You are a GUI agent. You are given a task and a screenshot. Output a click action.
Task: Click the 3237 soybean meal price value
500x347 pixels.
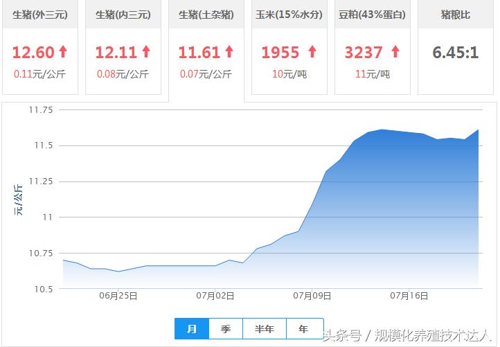point(364,53)
